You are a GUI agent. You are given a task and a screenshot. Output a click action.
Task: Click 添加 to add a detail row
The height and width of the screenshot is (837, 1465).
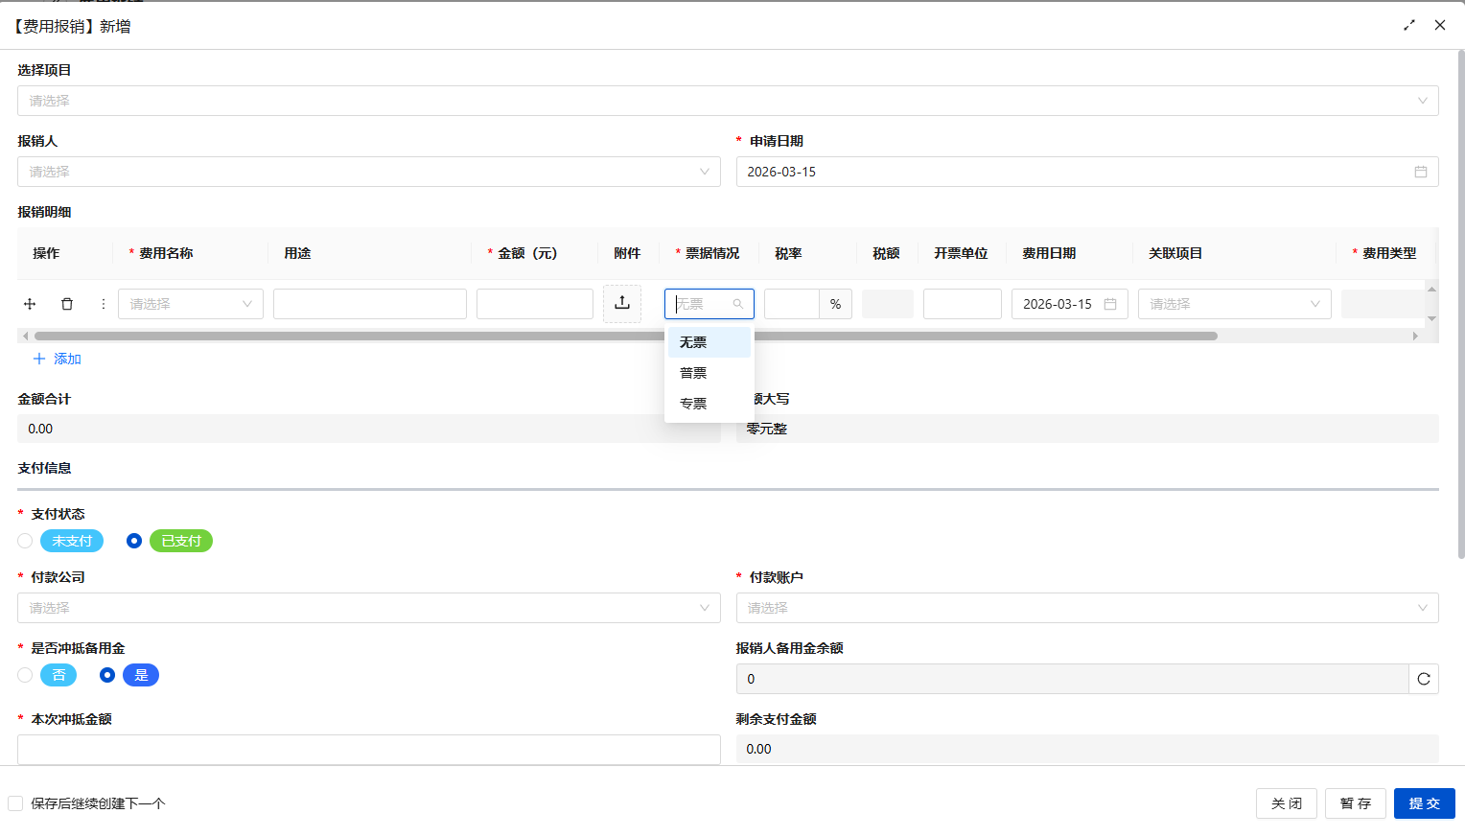click(58, 359)
